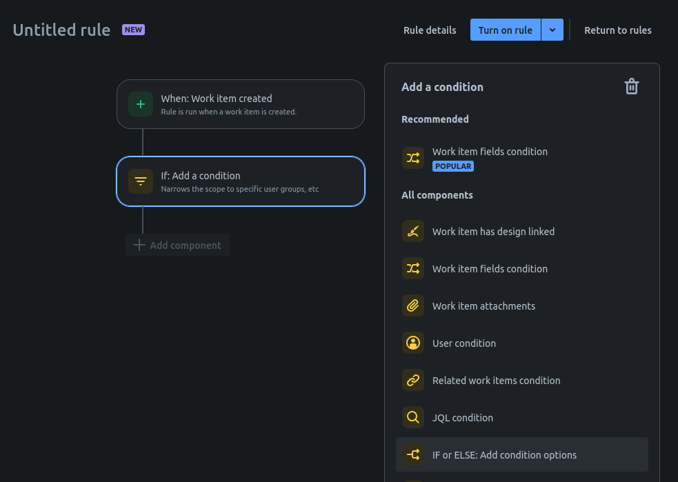Click the Work item has design linked icon

413,231
